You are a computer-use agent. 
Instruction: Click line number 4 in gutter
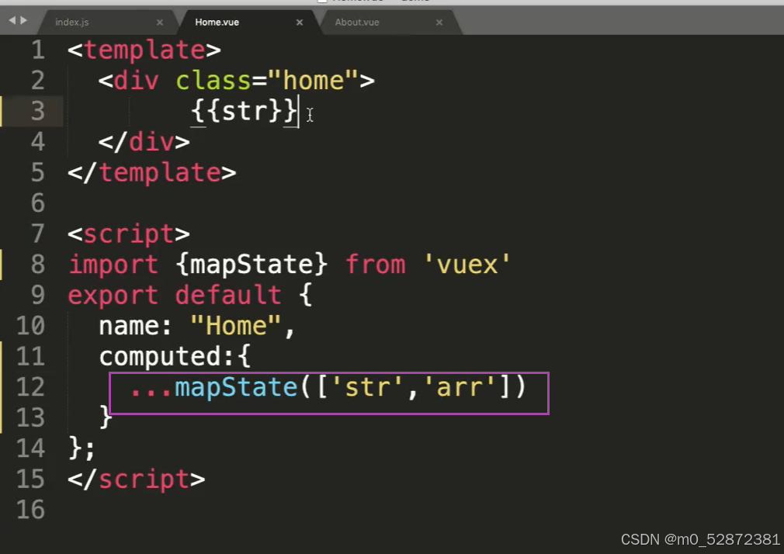[38, 142]
